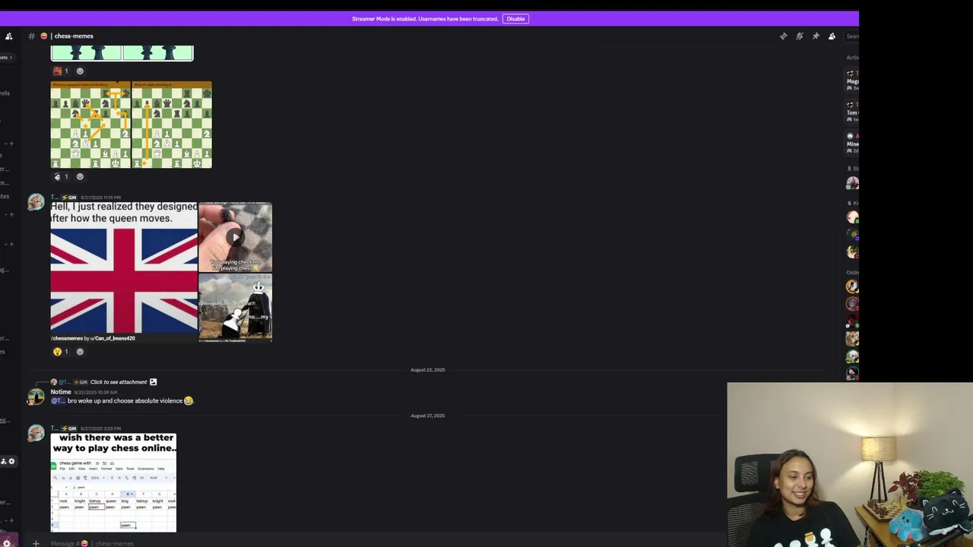Screen dimensions: 973x547
Task: Open the settings gear beside voice status
Action: [11, 461]
